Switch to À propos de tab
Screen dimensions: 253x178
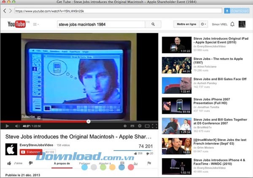[62, 164]
